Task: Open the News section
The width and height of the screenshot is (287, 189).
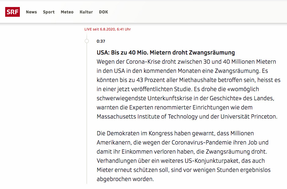Action: [x=31, y=12]
